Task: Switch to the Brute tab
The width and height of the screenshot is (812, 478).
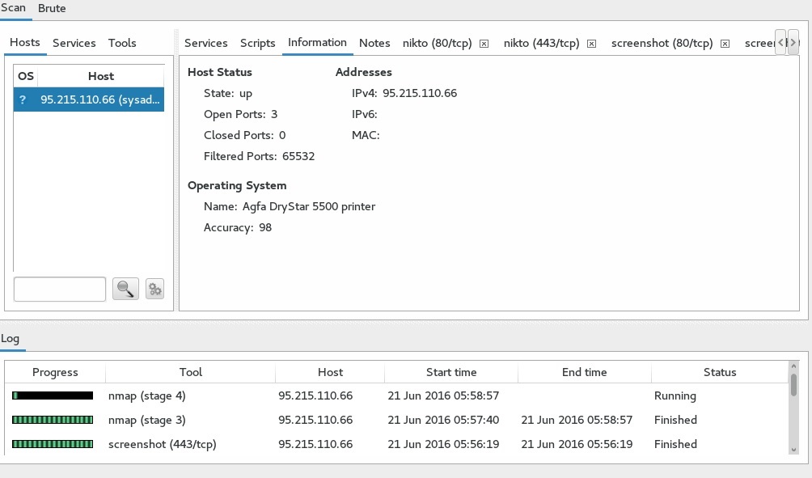Action: pyautogui.click(x=52, y=8)
